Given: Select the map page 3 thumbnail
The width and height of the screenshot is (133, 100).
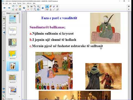Looking at the screenshot, I should point(12,42).
